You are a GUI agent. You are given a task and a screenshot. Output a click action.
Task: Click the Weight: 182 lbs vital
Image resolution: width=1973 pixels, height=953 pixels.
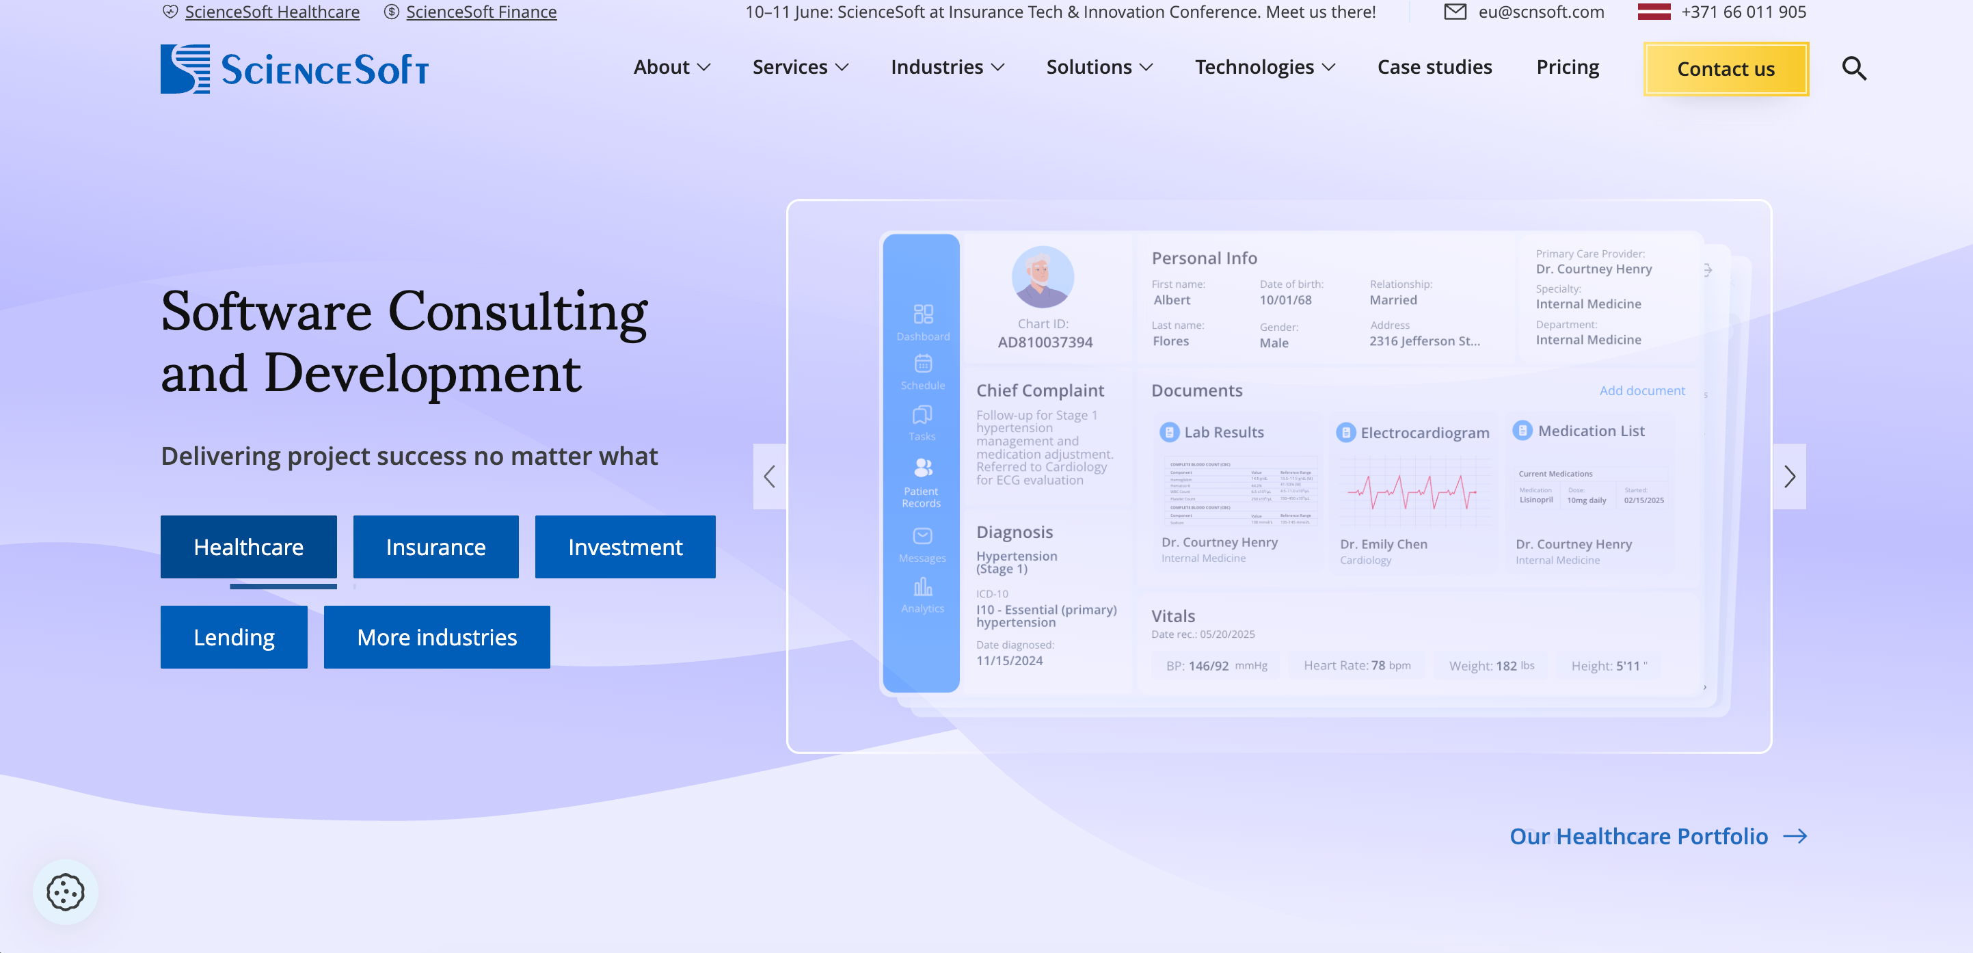[1491, 666]
